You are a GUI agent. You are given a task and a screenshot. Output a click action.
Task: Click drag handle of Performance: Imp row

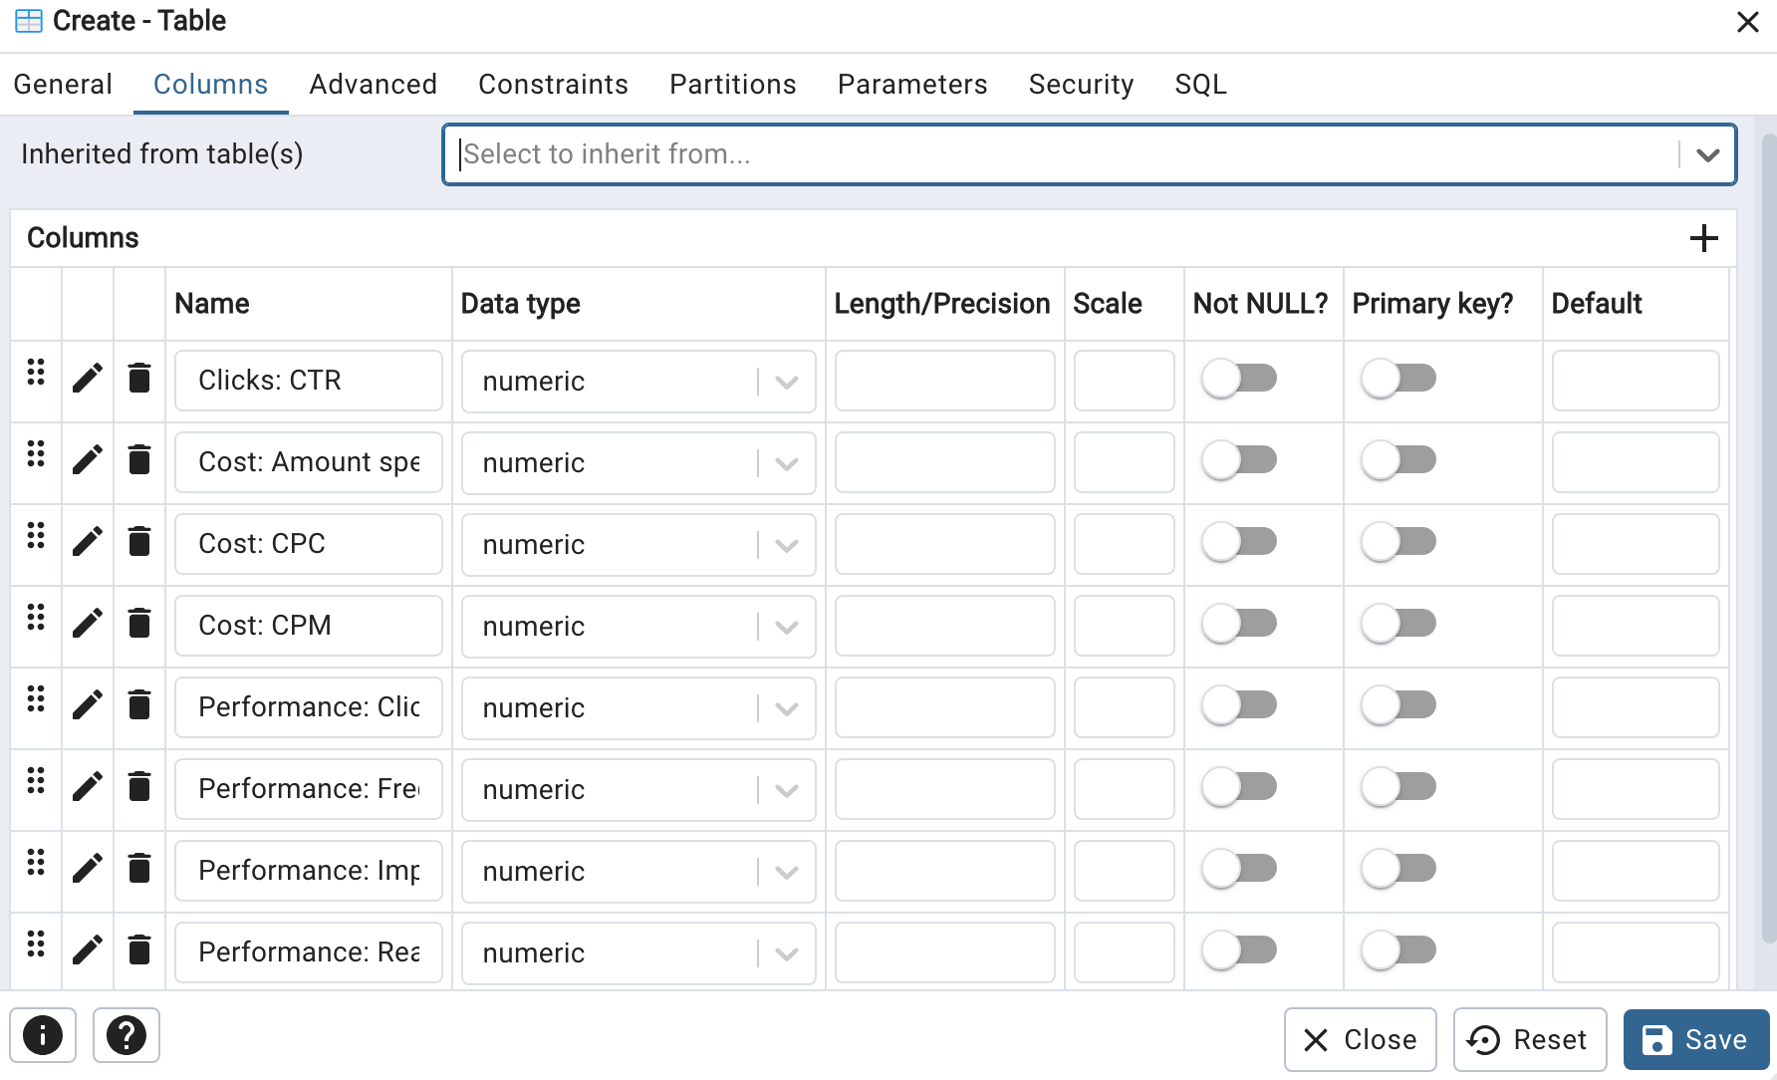[36, 862]
